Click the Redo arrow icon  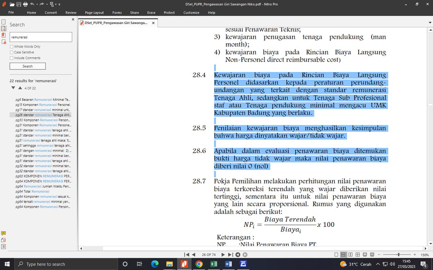pyautogui.click(x=41, y=4)
